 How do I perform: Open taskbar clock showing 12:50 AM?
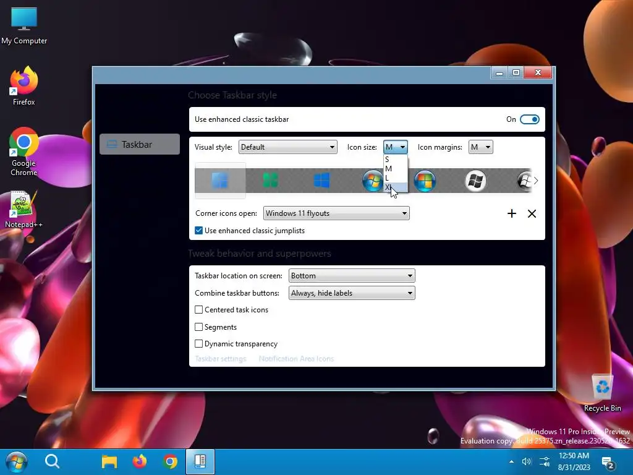pos(574,461)
